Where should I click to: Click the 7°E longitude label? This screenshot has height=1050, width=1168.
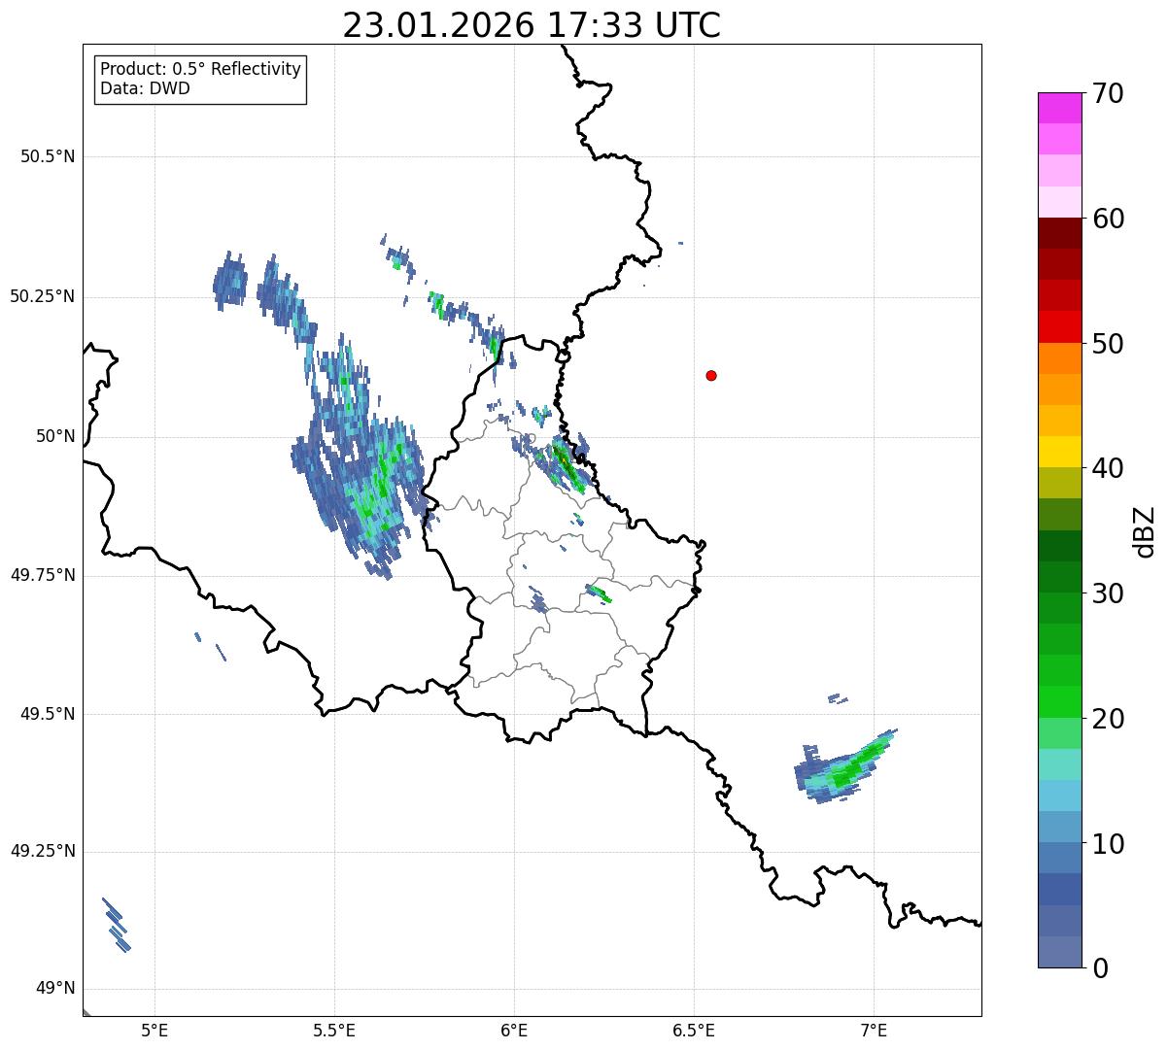point(874,1031)
